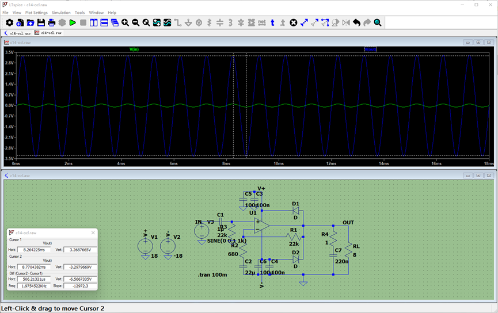Zoom in with the plus magnifier

coord(125,22)
